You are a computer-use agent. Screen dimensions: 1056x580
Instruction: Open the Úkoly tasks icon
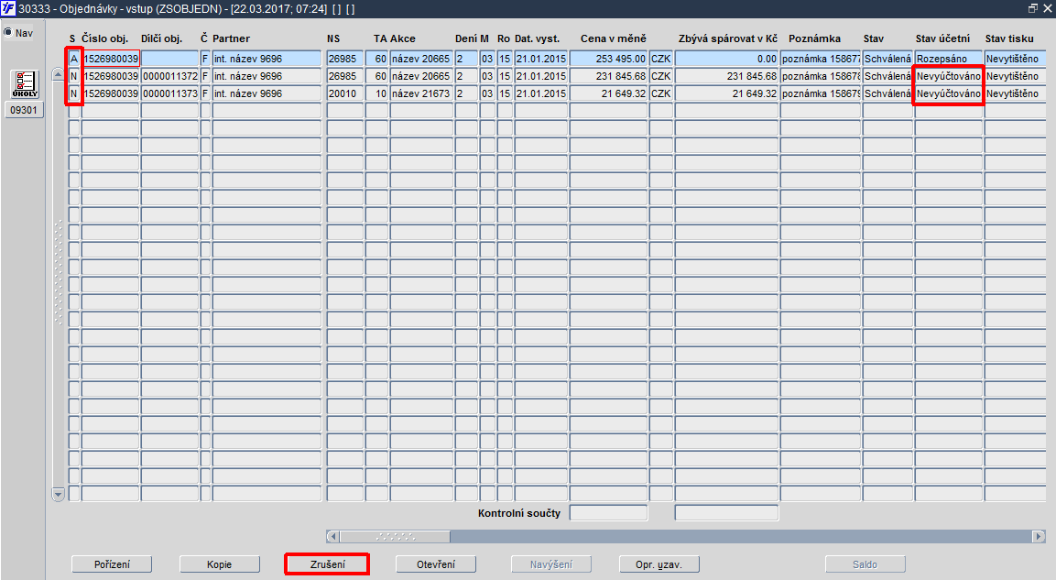click(25, 85)
